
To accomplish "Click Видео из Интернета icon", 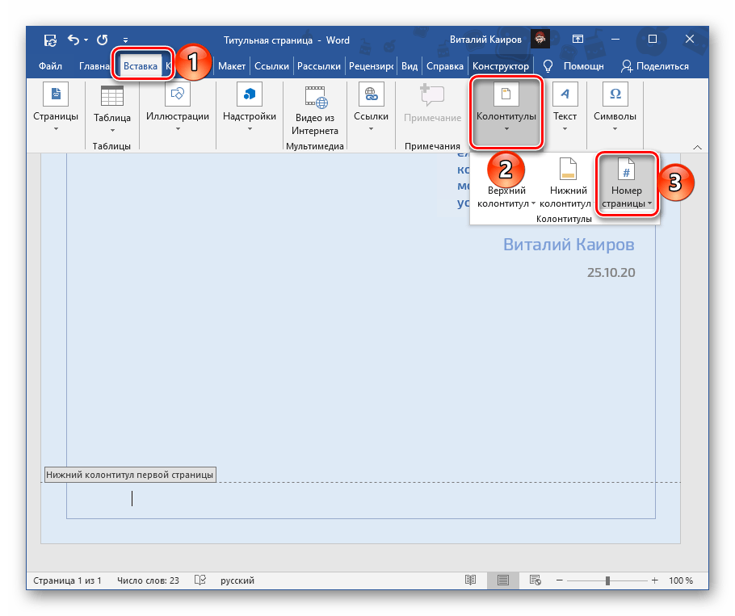I will [x=315, y=96].
